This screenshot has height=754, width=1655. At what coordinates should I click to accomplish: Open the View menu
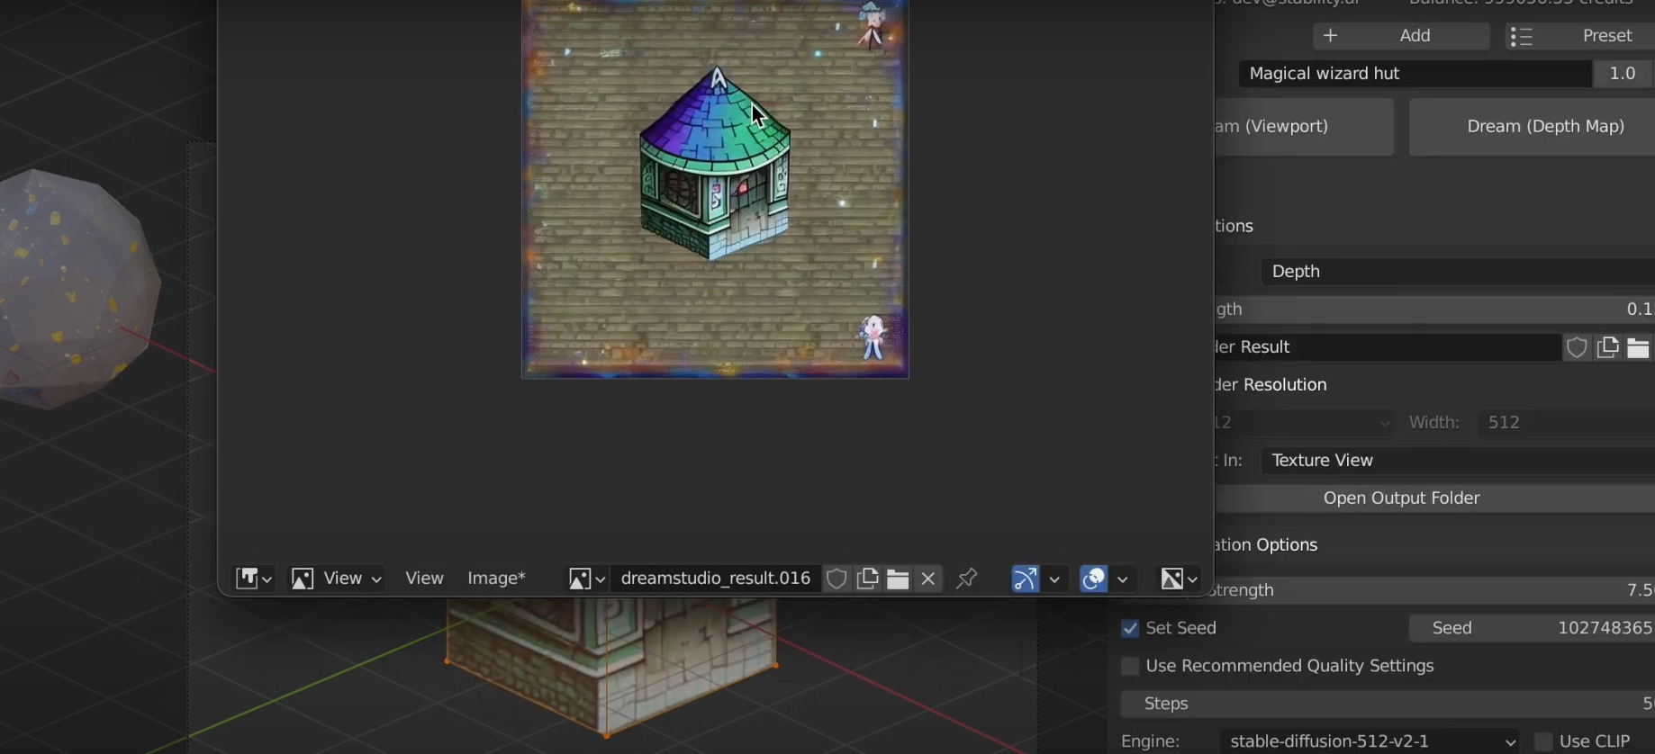pos(424,579)
